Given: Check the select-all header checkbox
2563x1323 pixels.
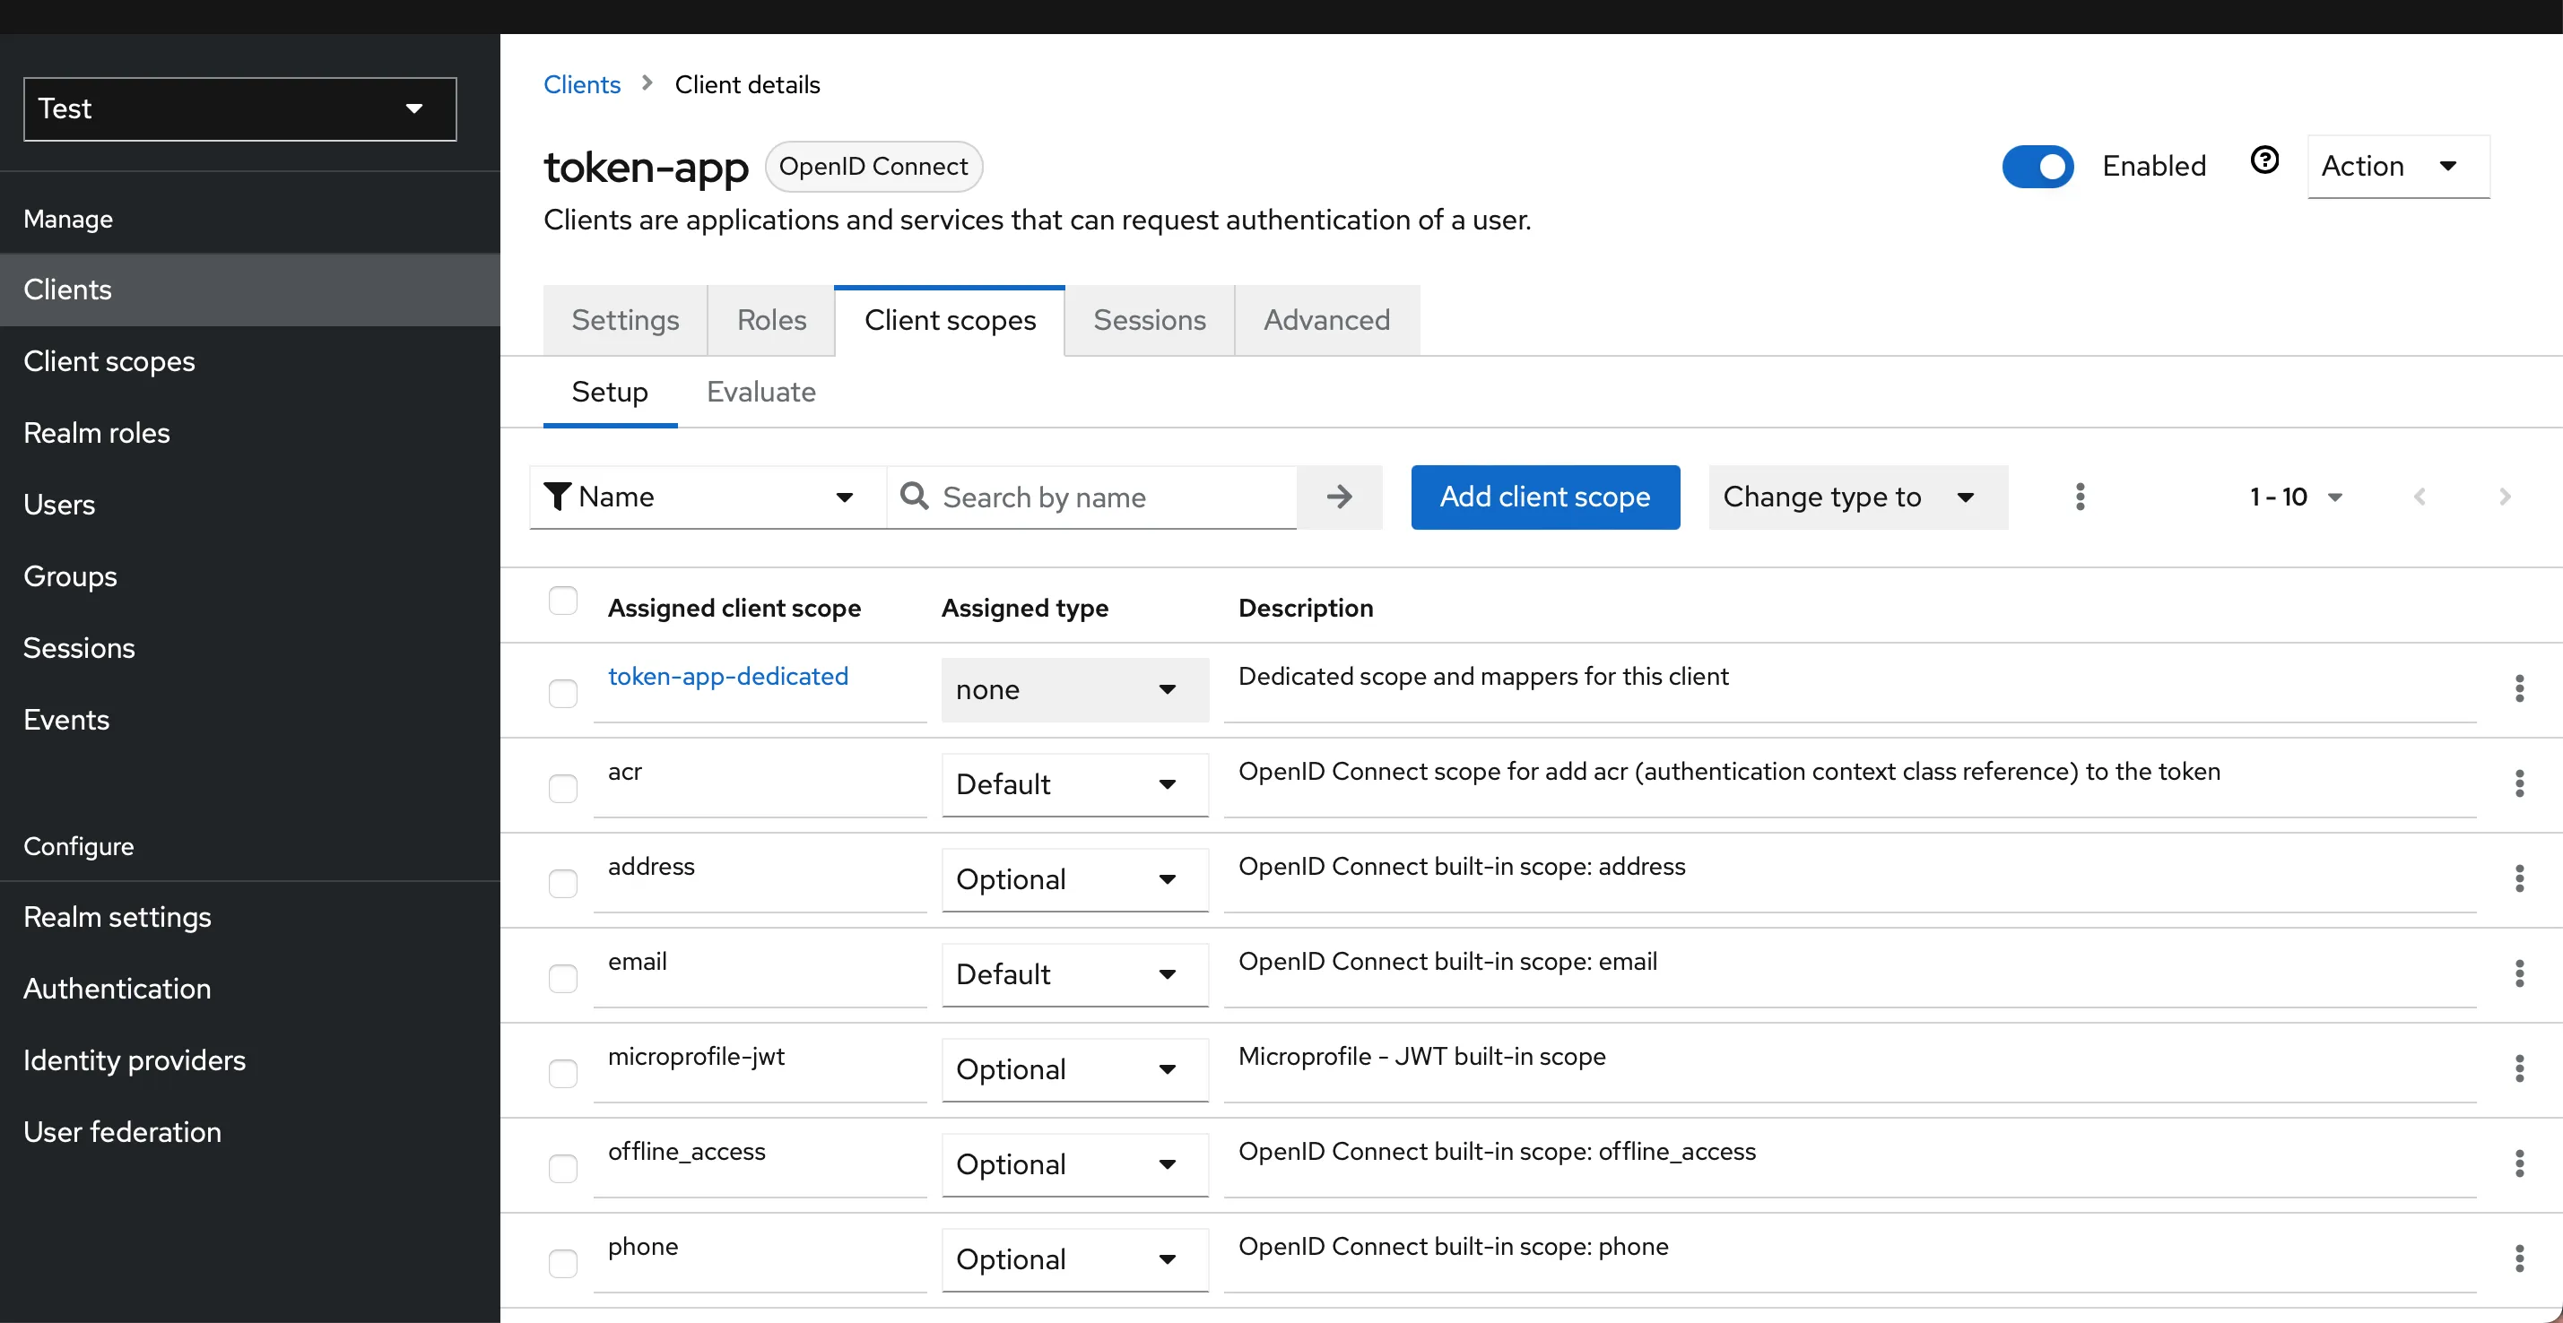Looking at the screenshot, I should pos(563,601).
